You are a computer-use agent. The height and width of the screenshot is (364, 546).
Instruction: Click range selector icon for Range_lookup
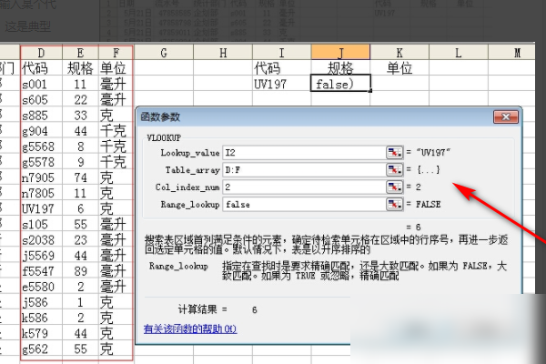tap(394, 204)
